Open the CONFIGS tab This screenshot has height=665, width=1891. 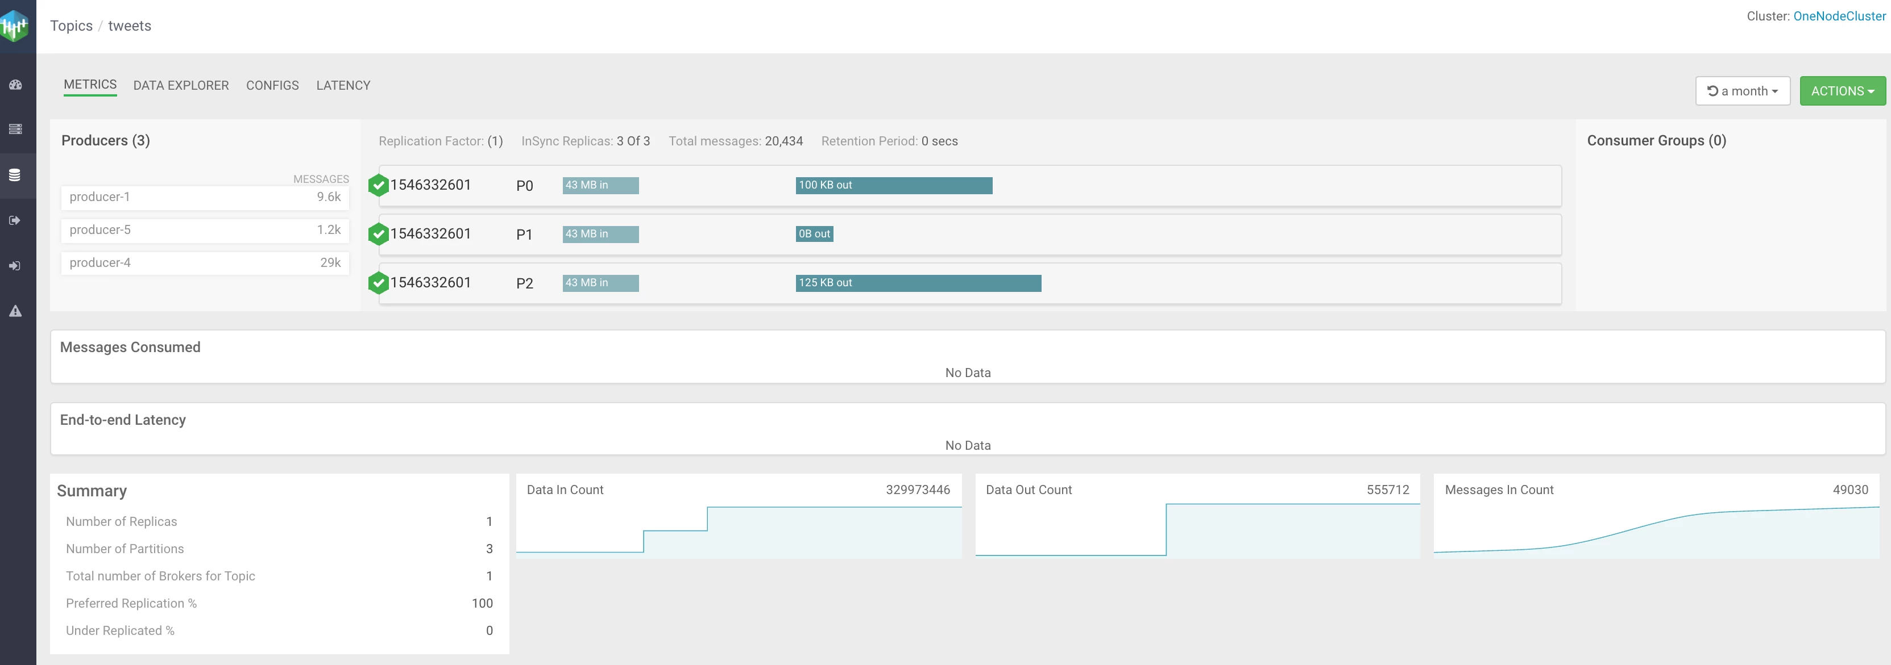click(x=272, y=86)
